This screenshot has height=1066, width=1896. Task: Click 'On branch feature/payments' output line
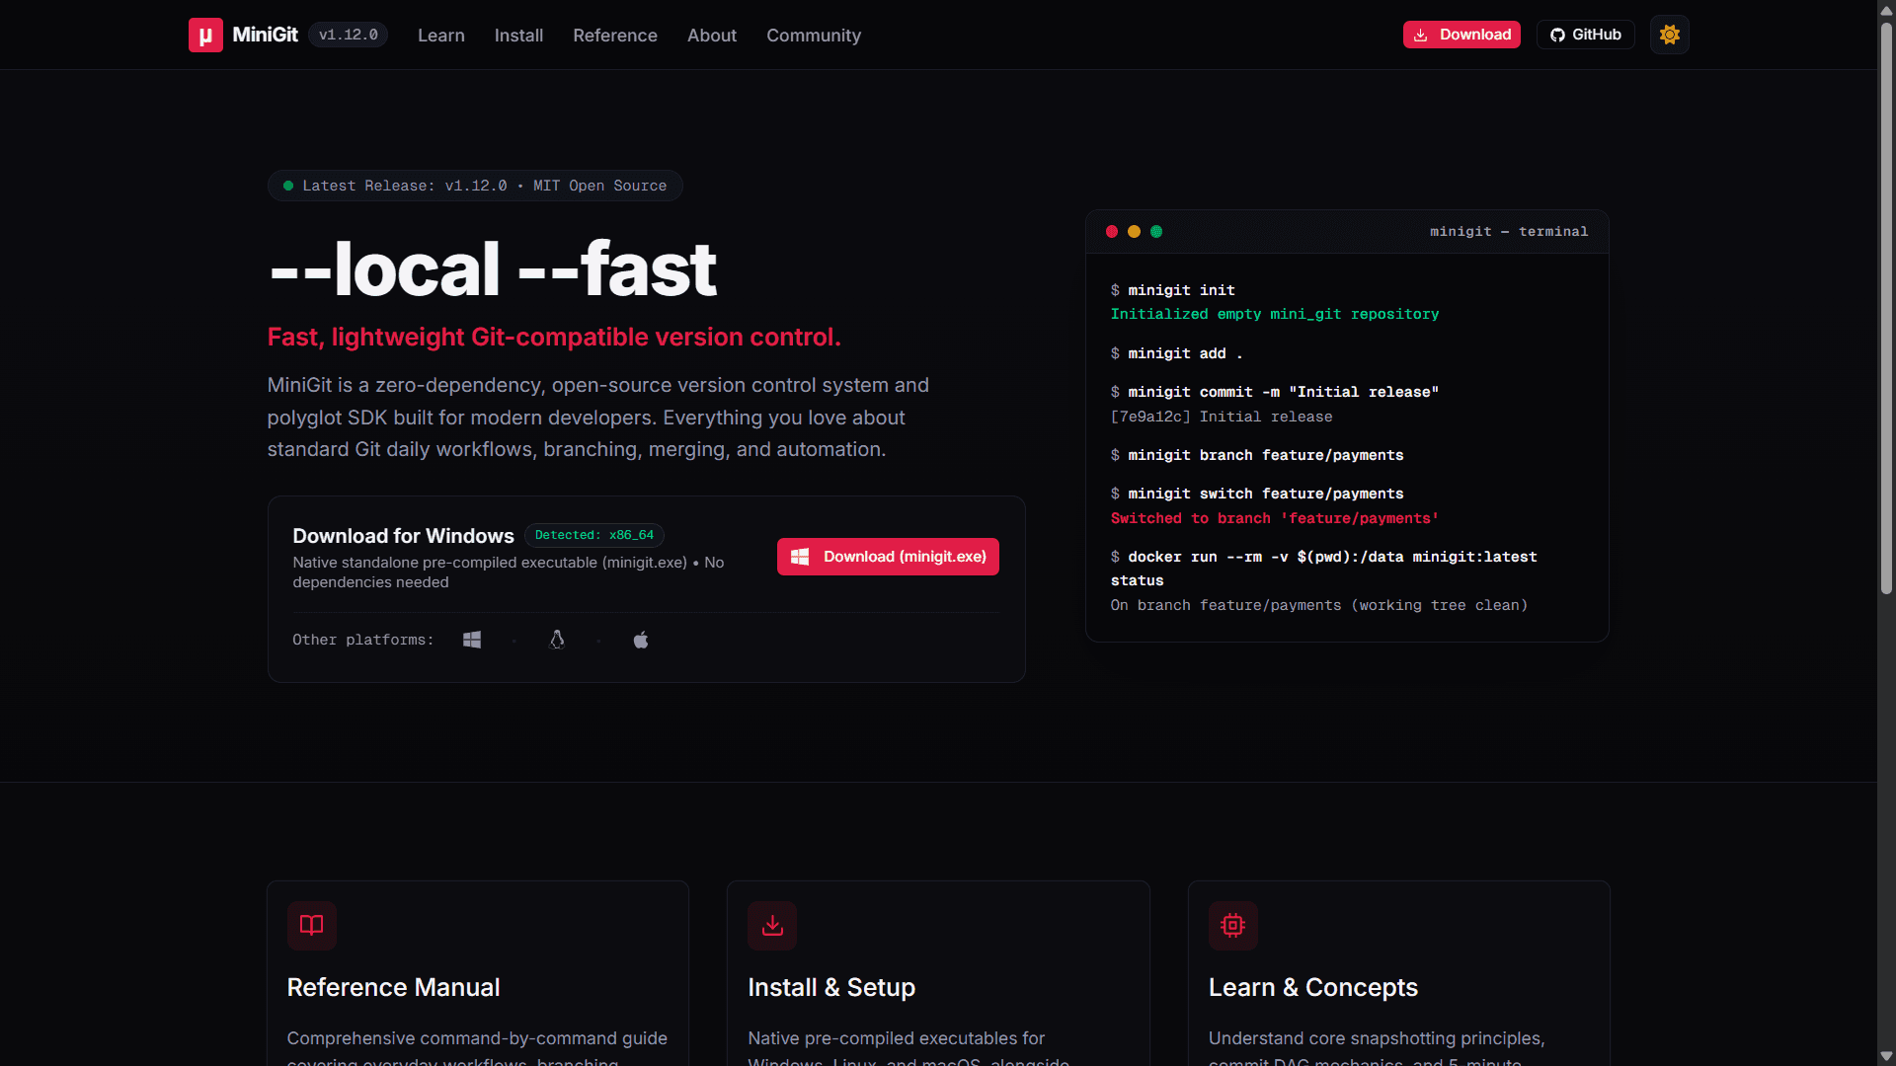[x=1319, y=605]
